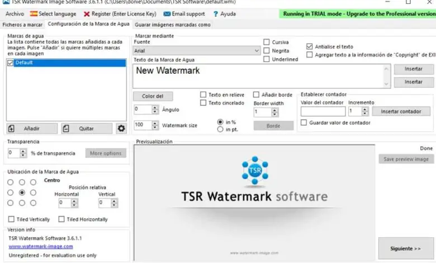The image size is (436, 263).
Task: Open the Color del text color picker
Action: pos(153,96)
